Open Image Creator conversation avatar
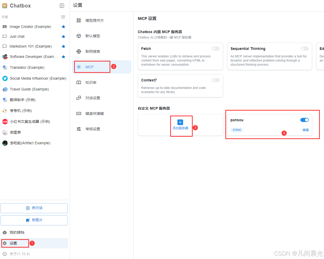 4,26
